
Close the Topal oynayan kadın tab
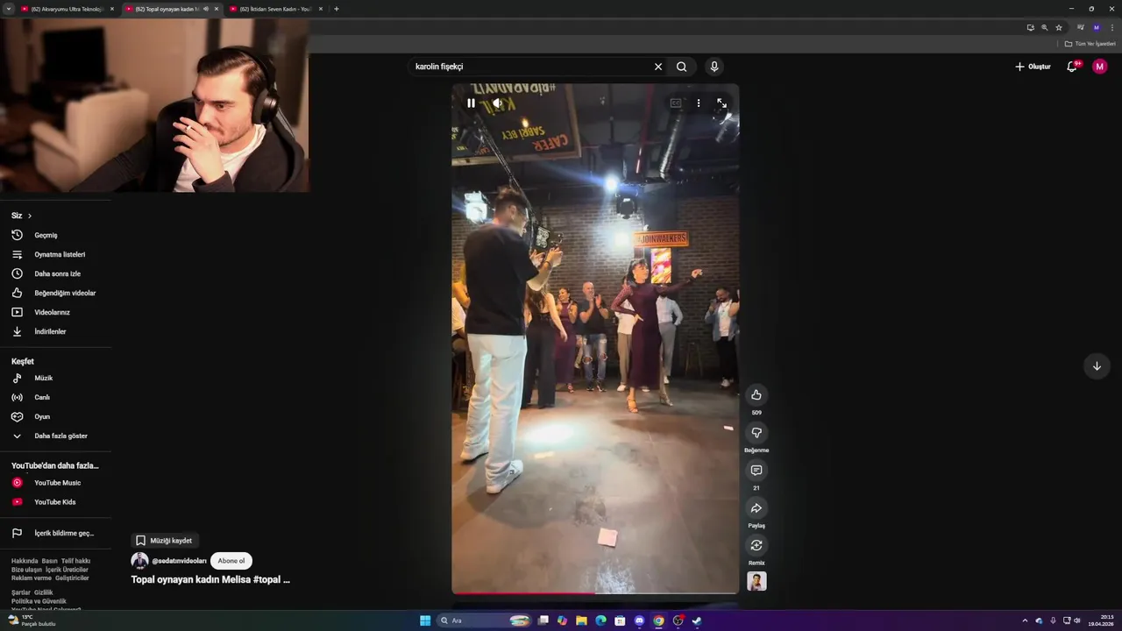click(x=217, y=9)
